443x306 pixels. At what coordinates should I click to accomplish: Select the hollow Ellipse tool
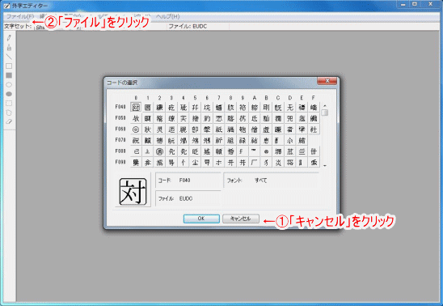pyautogui.click(x=9, y=84)
